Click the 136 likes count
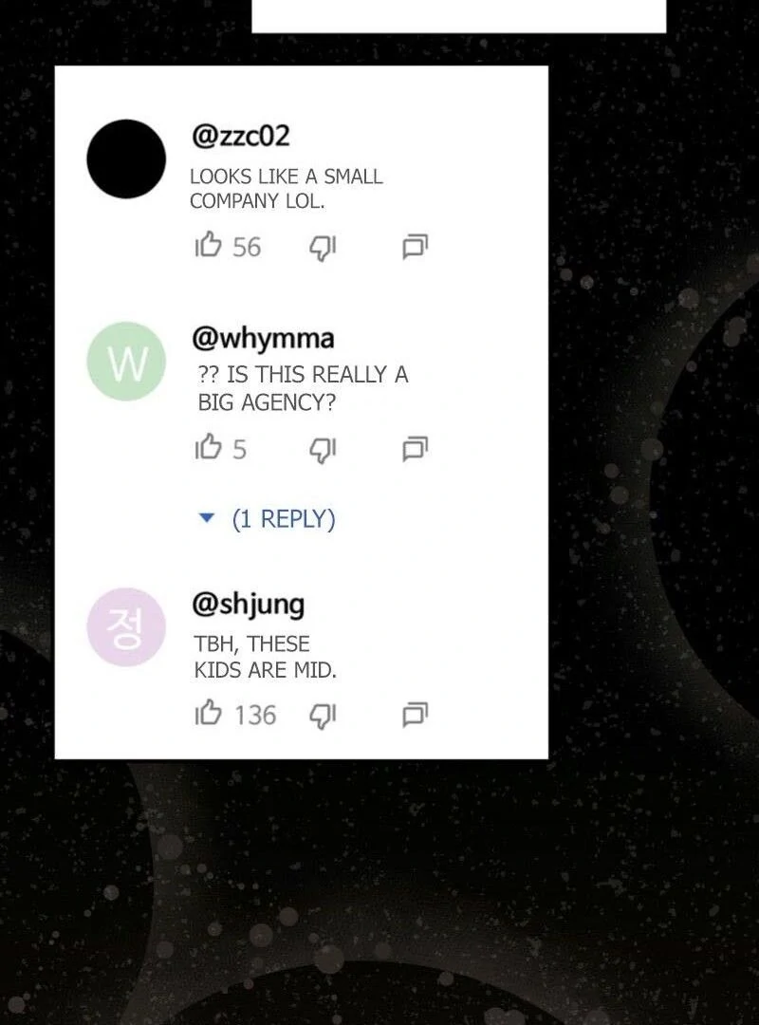The image size is (759, 1025). [x=255, y=716]
